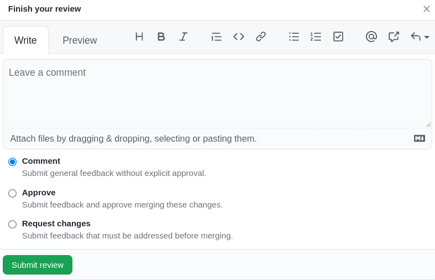Insert a numbered list
Viewport: 435px width, 280px height.
[x=316, y=37]
